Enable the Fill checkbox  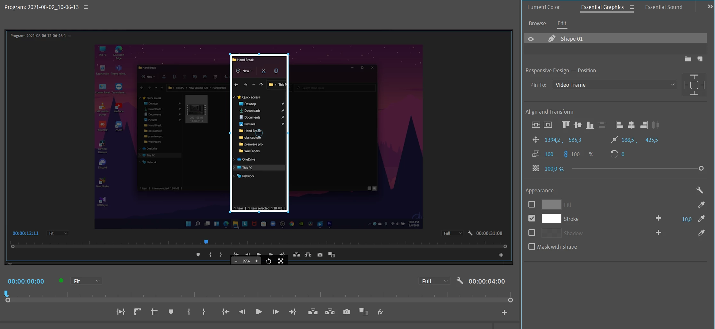[x=532, y=204]
